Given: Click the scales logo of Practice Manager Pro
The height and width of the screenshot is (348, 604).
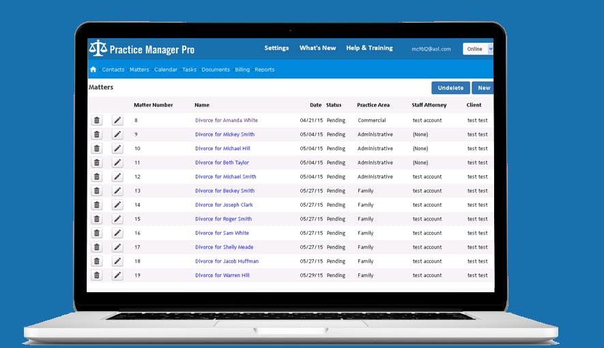Looking at the screenshot, I should pos(98,48).
